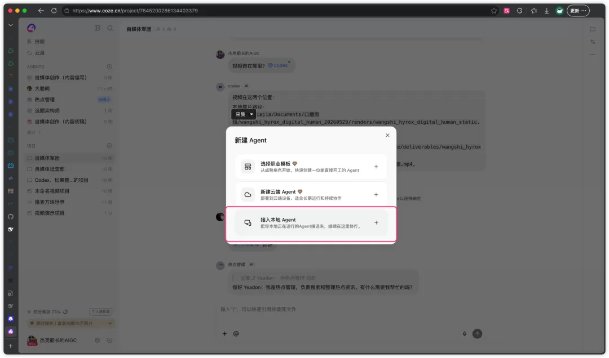
Task: Open sidebar search icon
Action: [111, 28]
